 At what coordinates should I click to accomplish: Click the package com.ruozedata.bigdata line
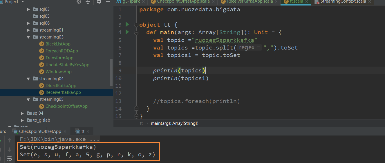point(190,10)
